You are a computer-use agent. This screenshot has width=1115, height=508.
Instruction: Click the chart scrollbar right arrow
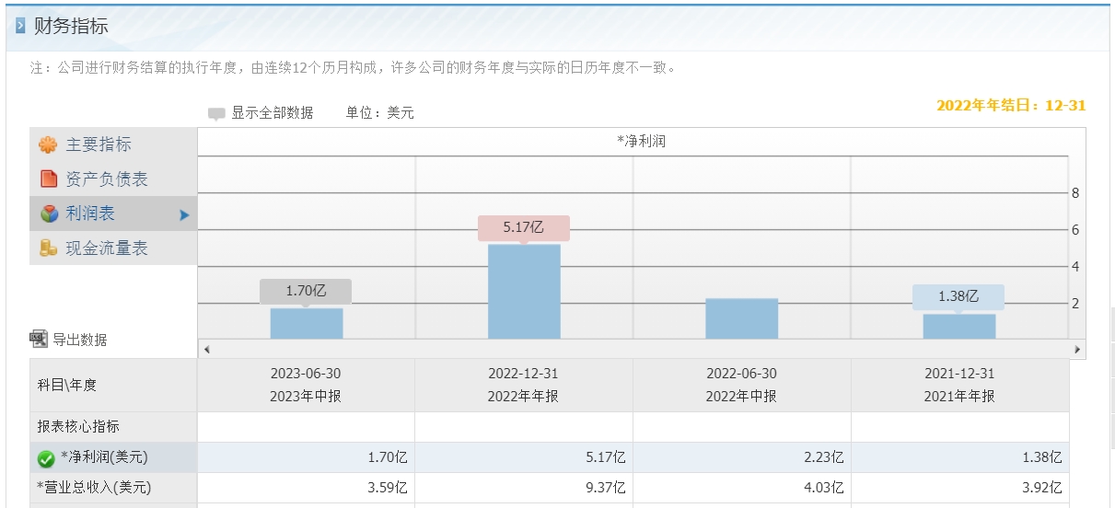1077,350
